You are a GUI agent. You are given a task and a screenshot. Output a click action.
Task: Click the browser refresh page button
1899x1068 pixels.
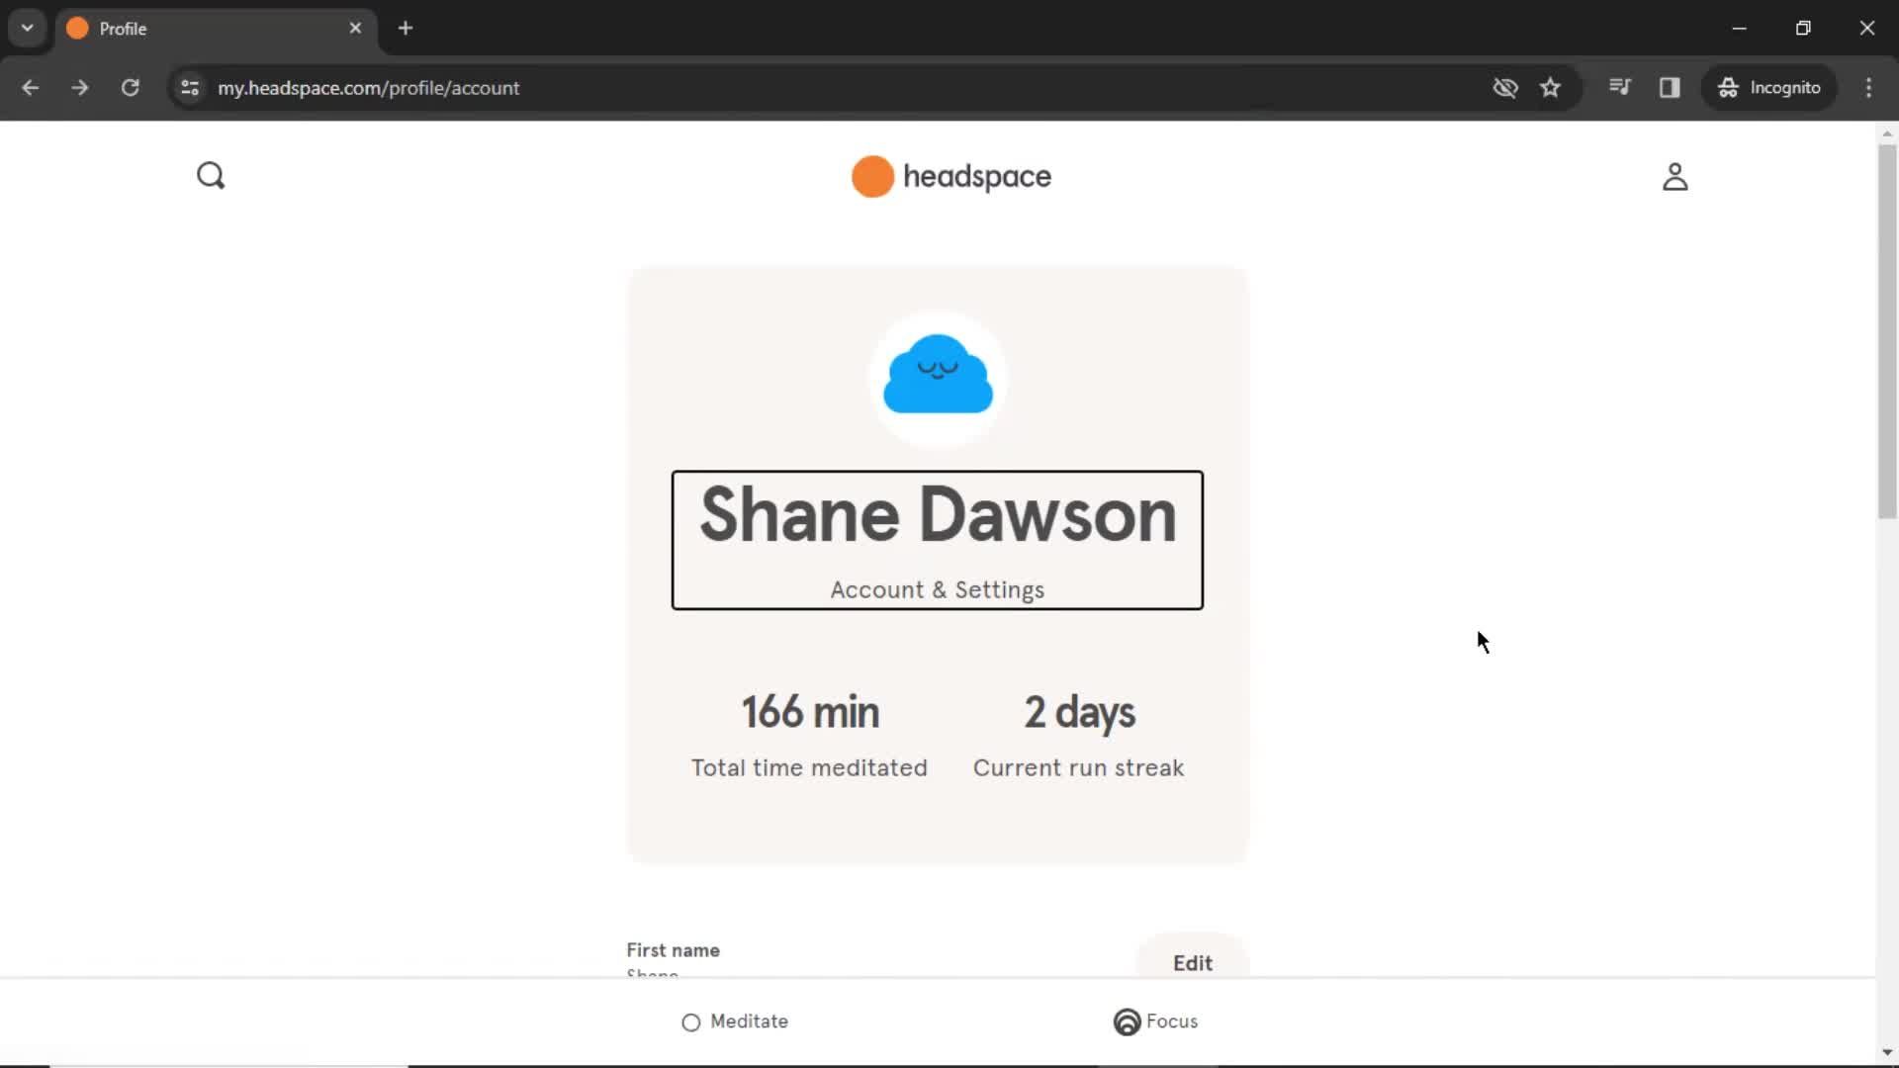pos(130,87)
